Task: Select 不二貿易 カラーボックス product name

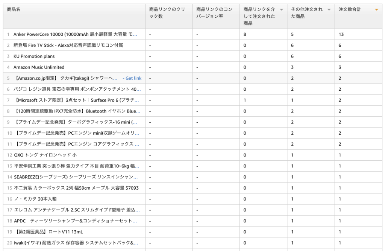Action: pyautogui.click(x=76, y=188)
